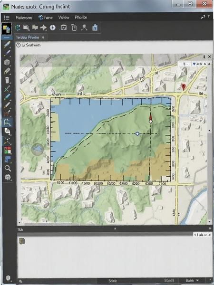Click the green refresh icon in toolbar

point(18,28)
